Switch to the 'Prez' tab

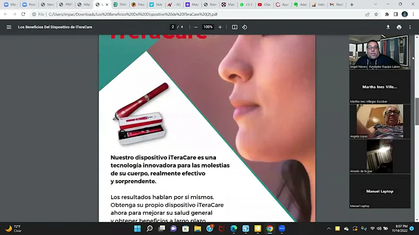point(138,5)
